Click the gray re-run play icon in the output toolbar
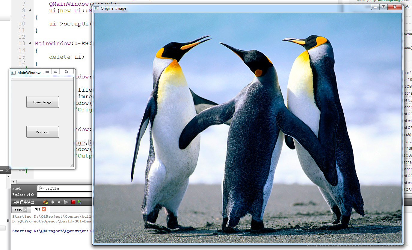 click(66, 202)
